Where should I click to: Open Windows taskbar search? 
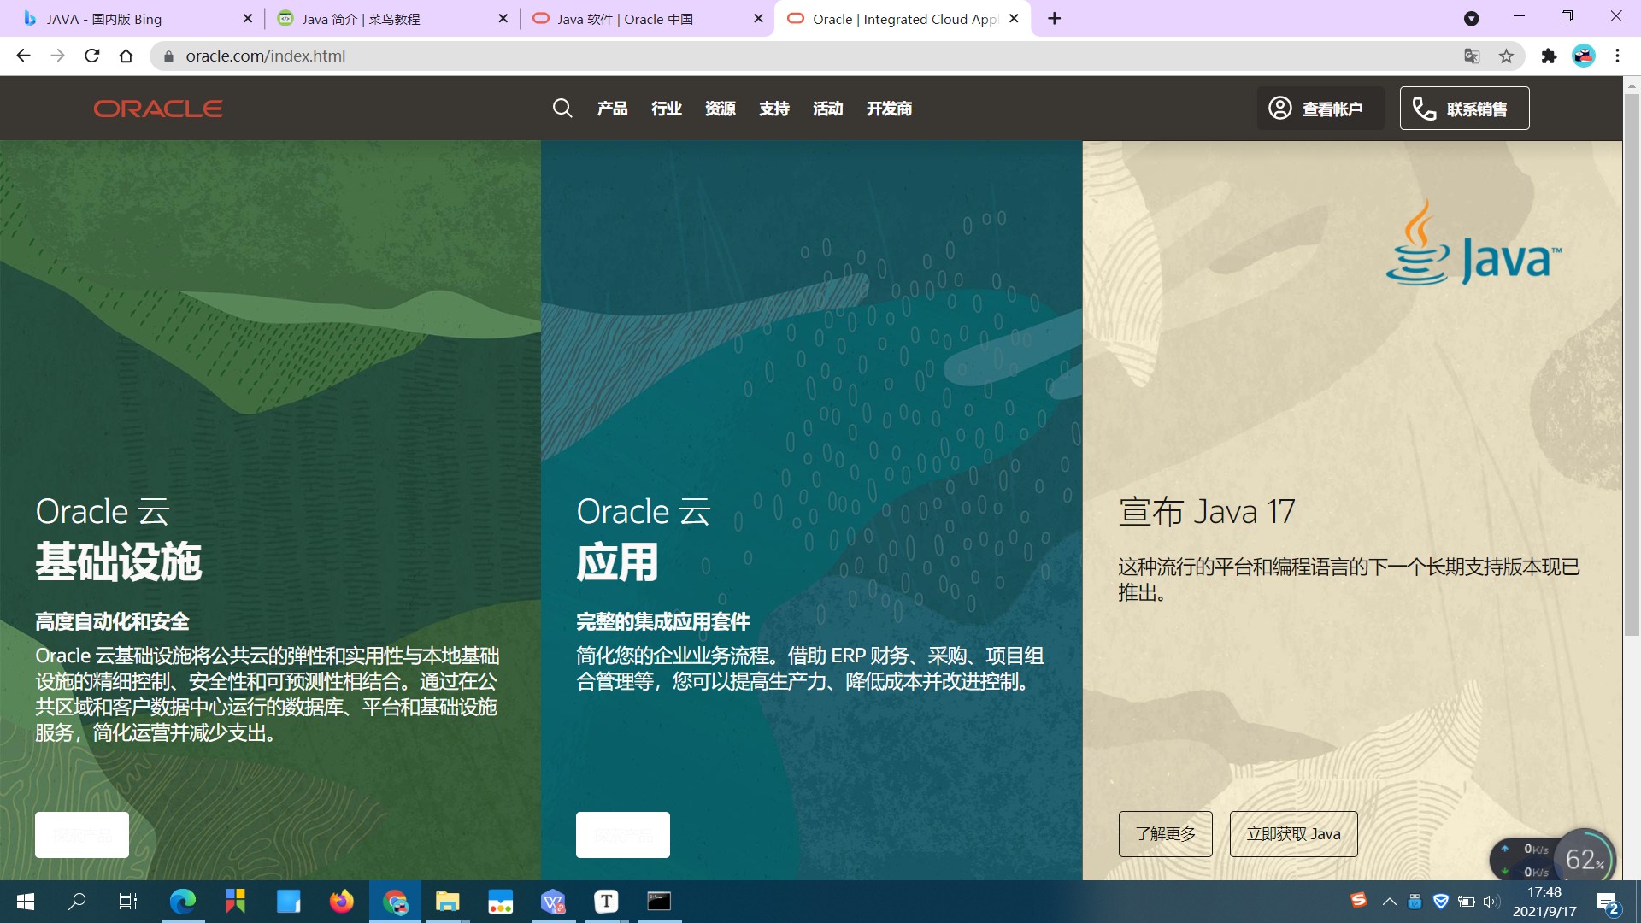click(x=77, y=901)
